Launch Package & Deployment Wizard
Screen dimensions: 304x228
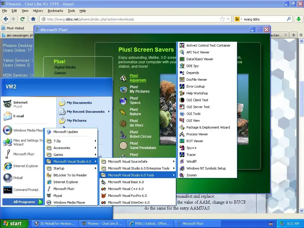[207, 127]
